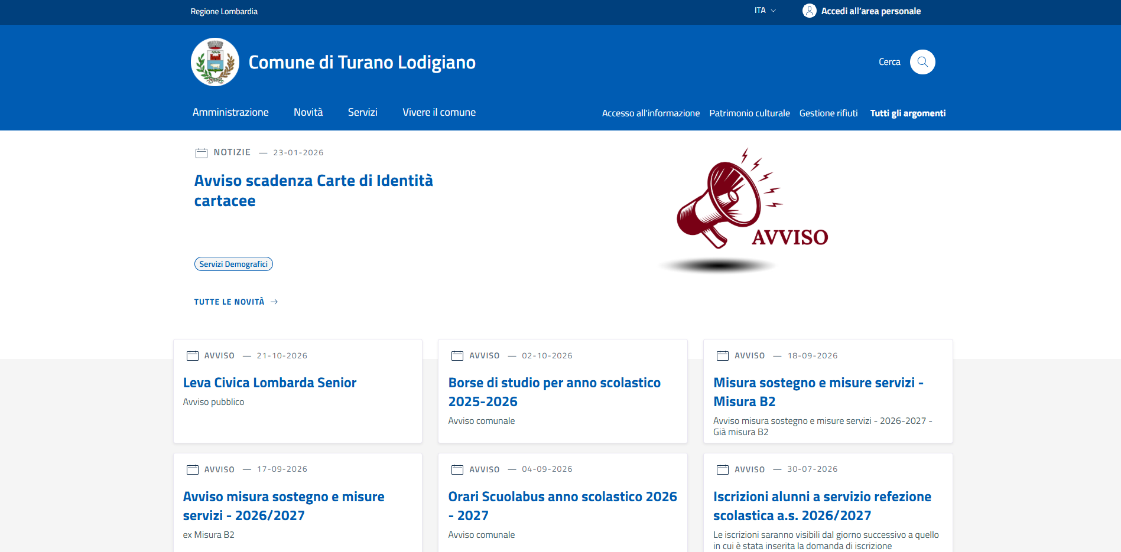Open Gestione rifiuti topic

pos(828,113)
